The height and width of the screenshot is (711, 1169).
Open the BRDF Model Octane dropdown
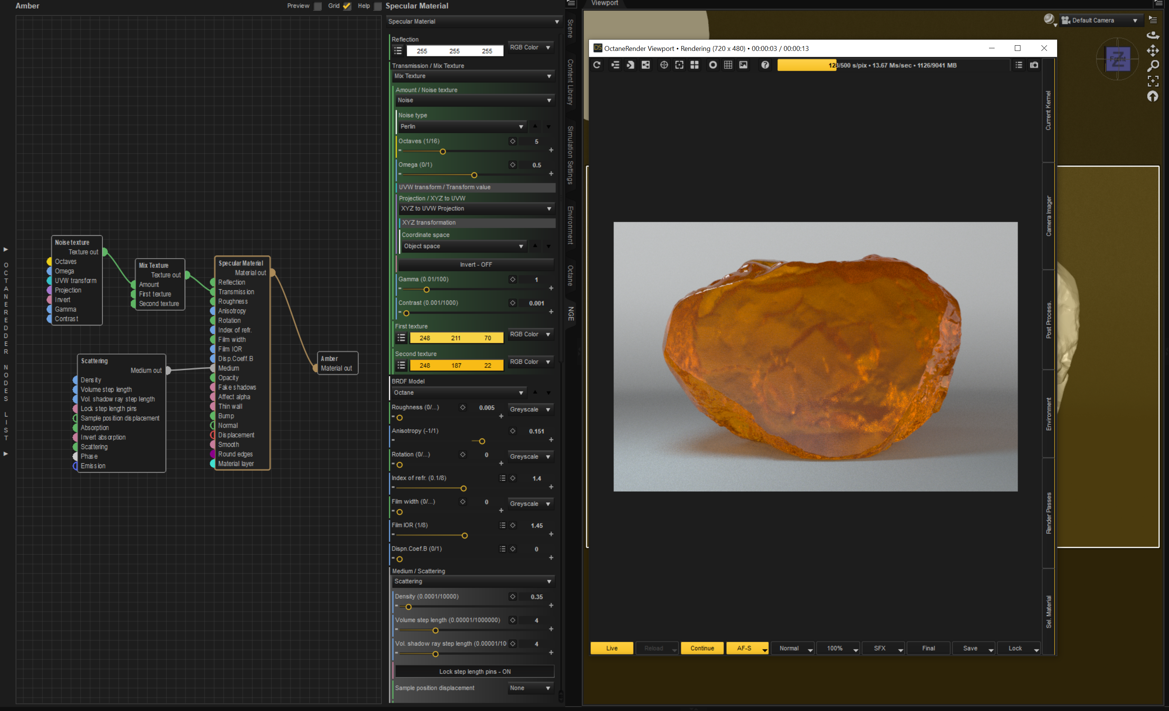[x=459, y=393]
